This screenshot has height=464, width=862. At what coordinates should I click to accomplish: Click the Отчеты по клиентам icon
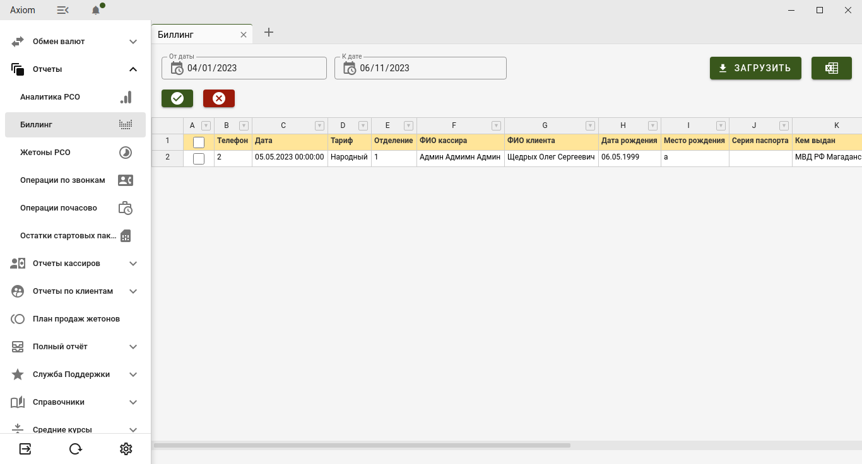[18, 291]
